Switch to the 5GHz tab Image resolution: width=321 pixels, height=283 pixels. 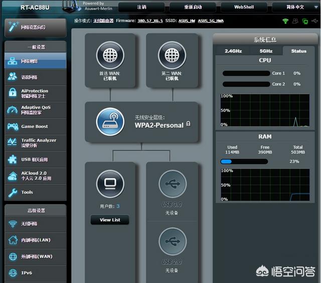266,51
